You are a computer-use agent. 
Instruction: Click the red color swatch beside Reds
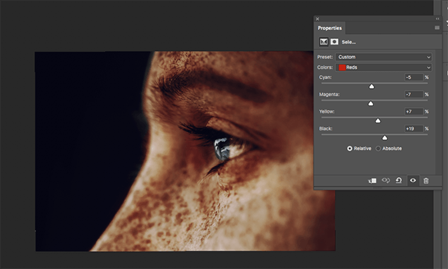pos(342,67)
